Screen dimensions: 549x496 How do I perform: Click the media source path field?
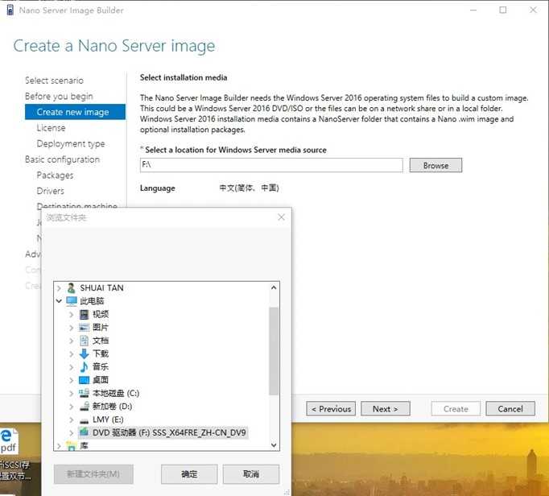coord(271,165)
